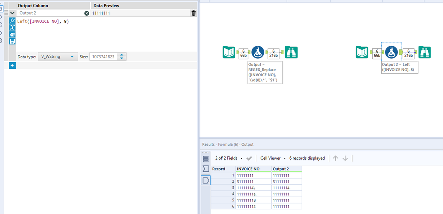This screenshot has width=443, height=214.
Task: Collapse the Output 2 expression chevron
Action: tap(12, 13)
